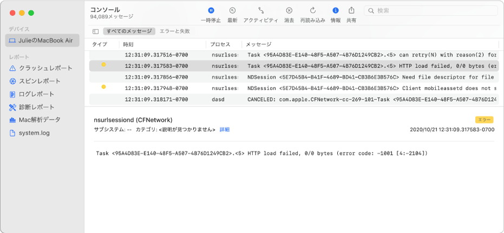Click the 診断レポート tools icon

coord(12,107)
